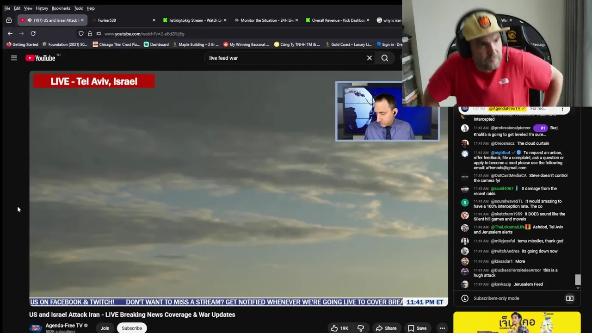Close the Funker530 tab
The image size is (592, 333).
click(154, 20)
